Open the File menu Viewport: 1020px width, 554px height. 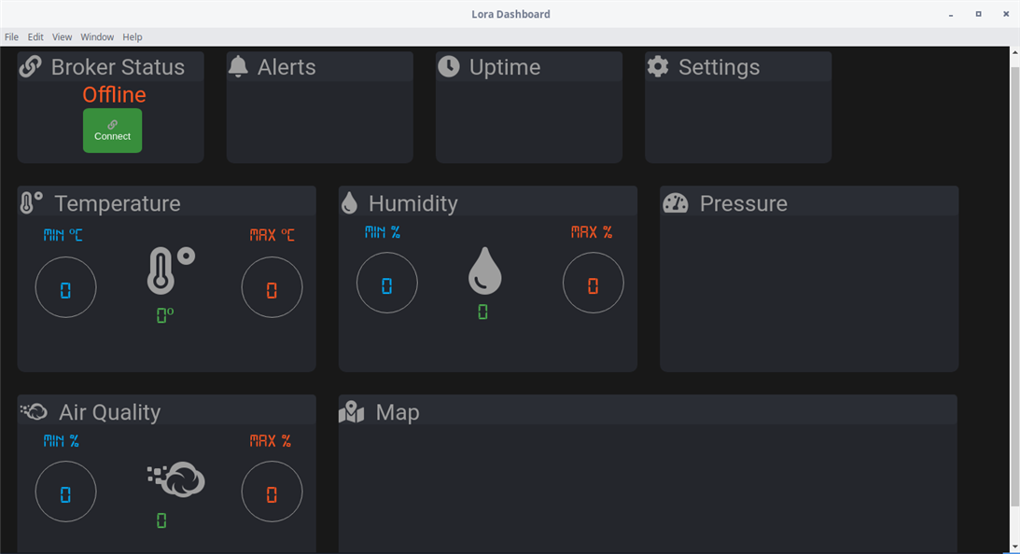coord(11,37)
